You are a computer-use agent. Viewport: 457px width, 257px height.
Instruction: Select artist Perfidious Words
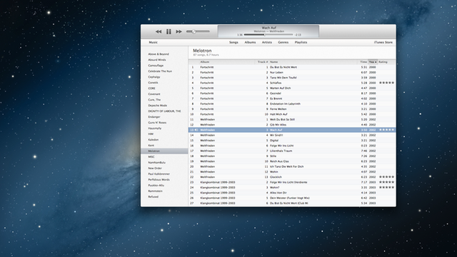tap(159, 179)
